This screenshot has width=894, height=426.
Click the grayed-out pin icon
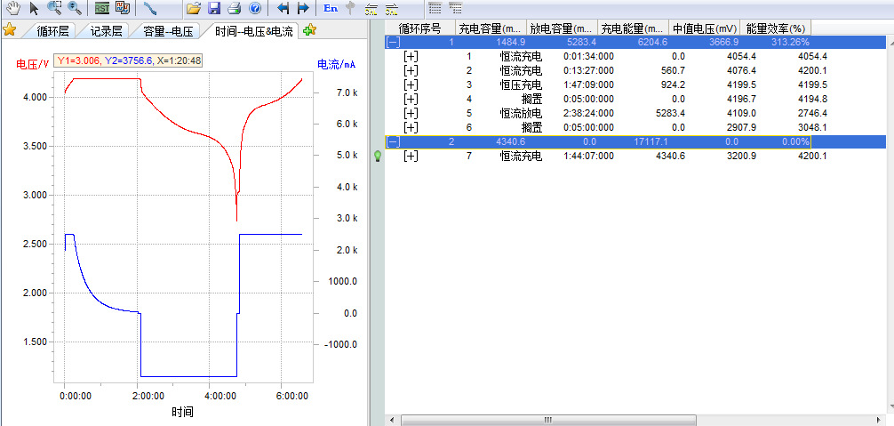351,8
